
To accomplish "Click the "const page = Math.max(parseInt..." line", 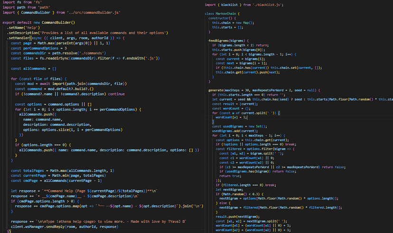I will [x=60, y=43].
